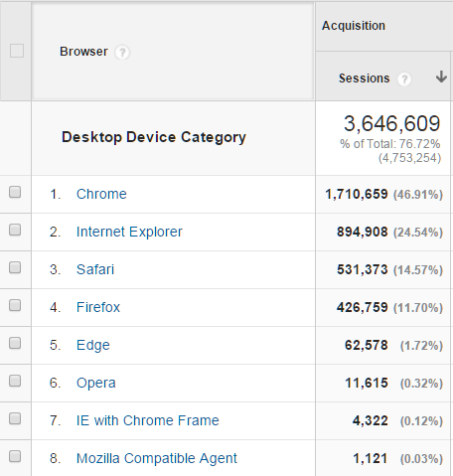Open the Edge browser link
The width and height of the screenshot is (453, 476).
pos(92,345)
